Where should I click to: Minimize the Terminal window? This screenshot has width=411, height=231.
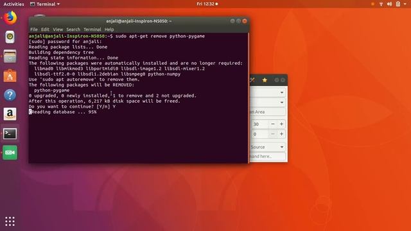(x=232, y=21)
